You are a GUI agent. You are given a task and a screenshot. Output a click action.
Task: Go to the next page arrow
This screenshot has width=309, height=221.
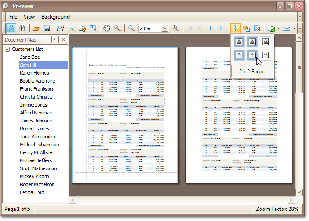point(211,28)
